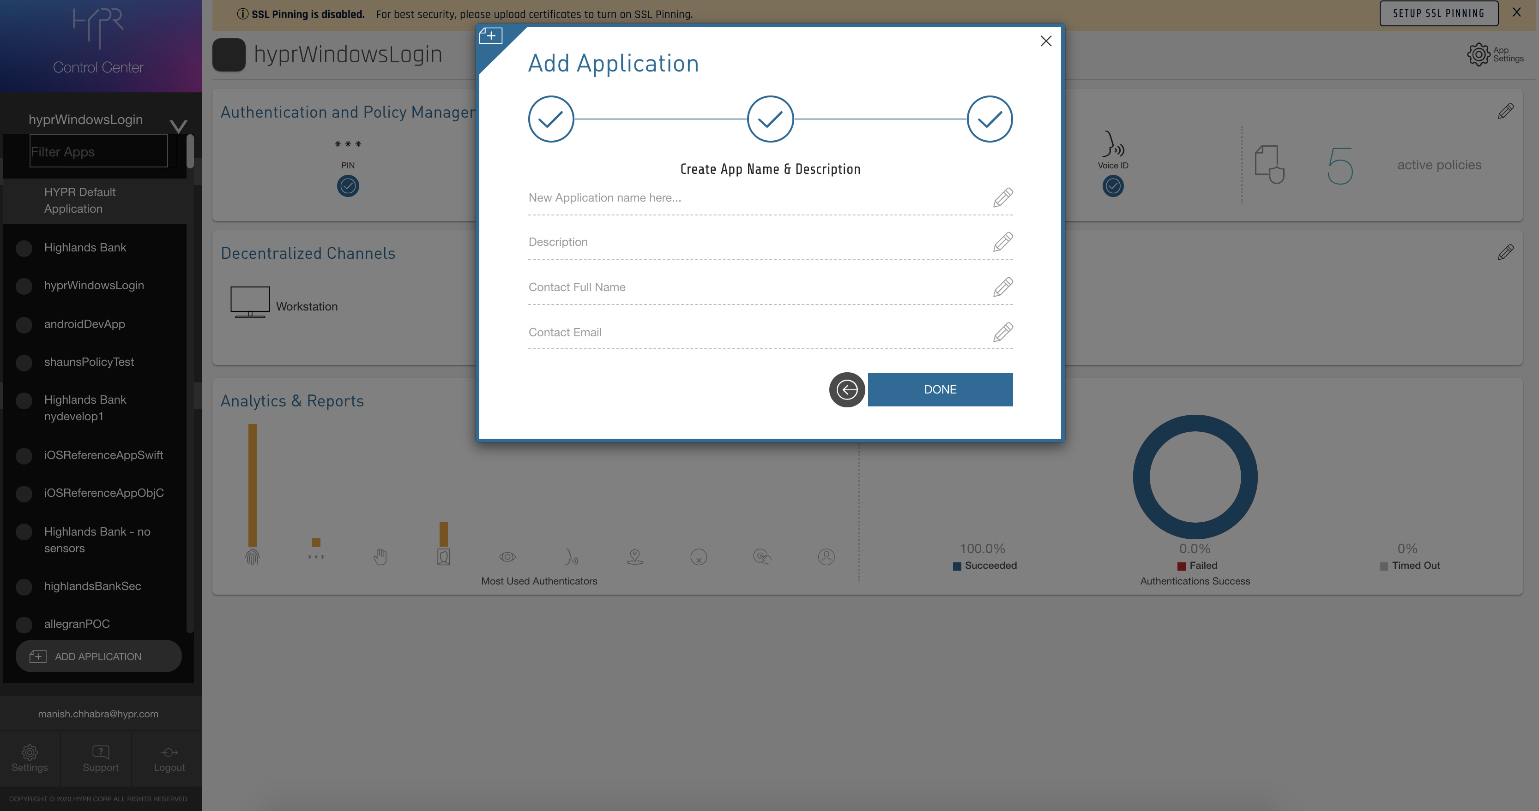This screenshot has width=1539, height=811.
Task: Select the Highlands Bank radio circle
Action: tap(24, 248)
